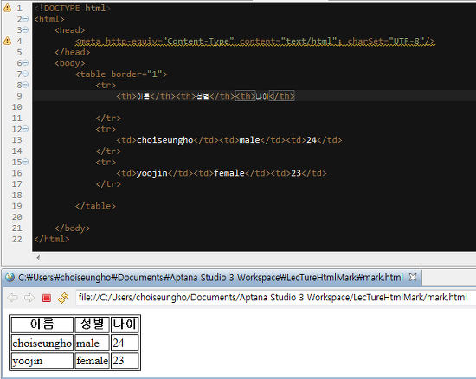Click 'choiseungho' text in code line 13
Image resolution: width=476 pixels, height=379 pixels.
point(164,140)
